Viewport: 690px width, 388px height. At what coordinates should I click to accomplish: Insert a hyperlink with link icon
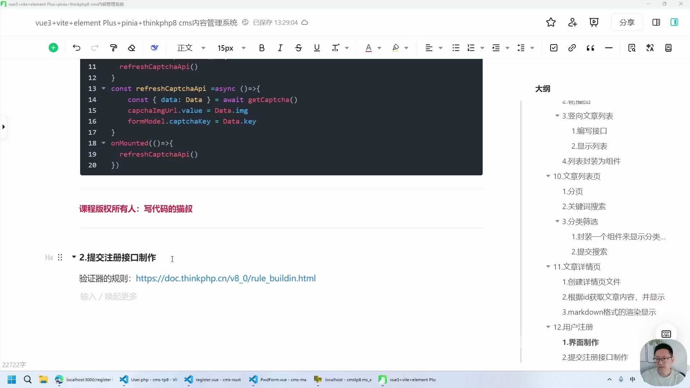point(572,48)
